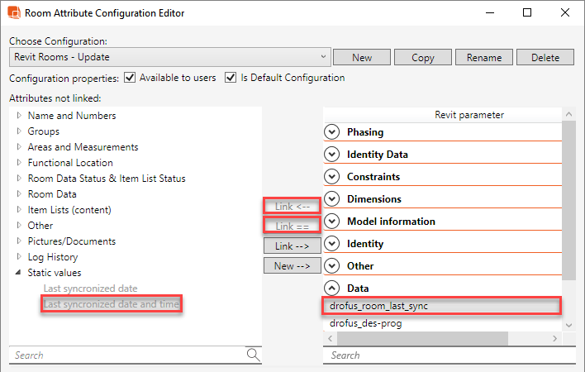This screenshot has width=585, height=372.
Task: Expand the Constraints chevron icon
Action: coord(332,177)
